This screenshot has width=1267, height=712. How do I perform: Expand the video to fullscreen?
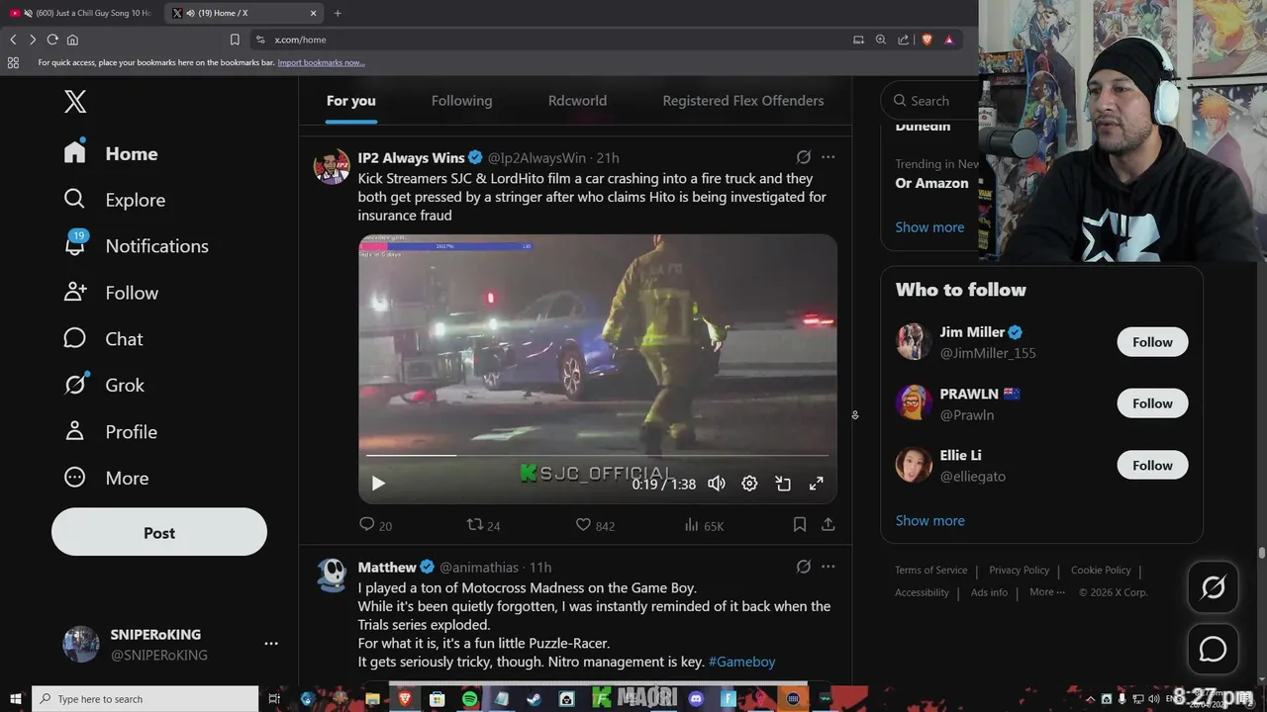[817, 484]
